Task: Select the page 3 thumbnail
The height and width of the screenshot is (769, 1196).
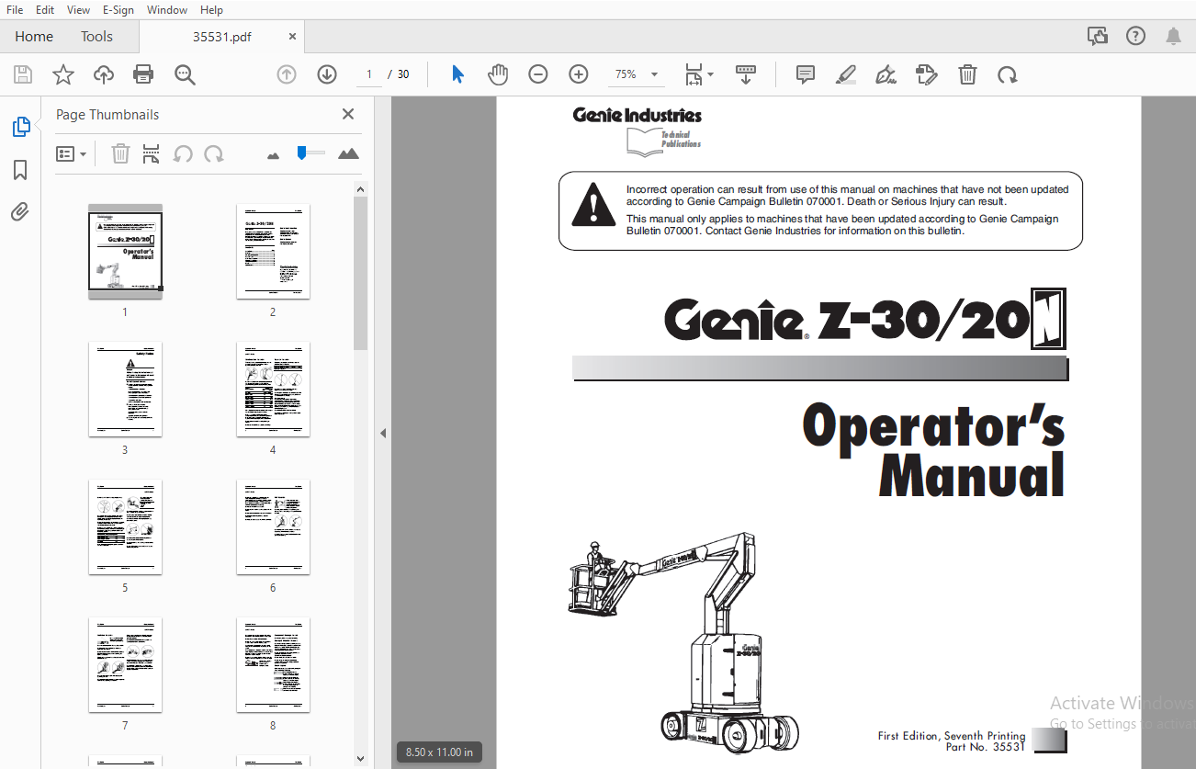Action: [x=125, y=389]
